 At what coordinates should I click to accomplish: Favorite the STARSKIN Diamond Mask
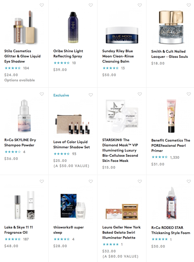pyautogui.click(x=140, y=94)
